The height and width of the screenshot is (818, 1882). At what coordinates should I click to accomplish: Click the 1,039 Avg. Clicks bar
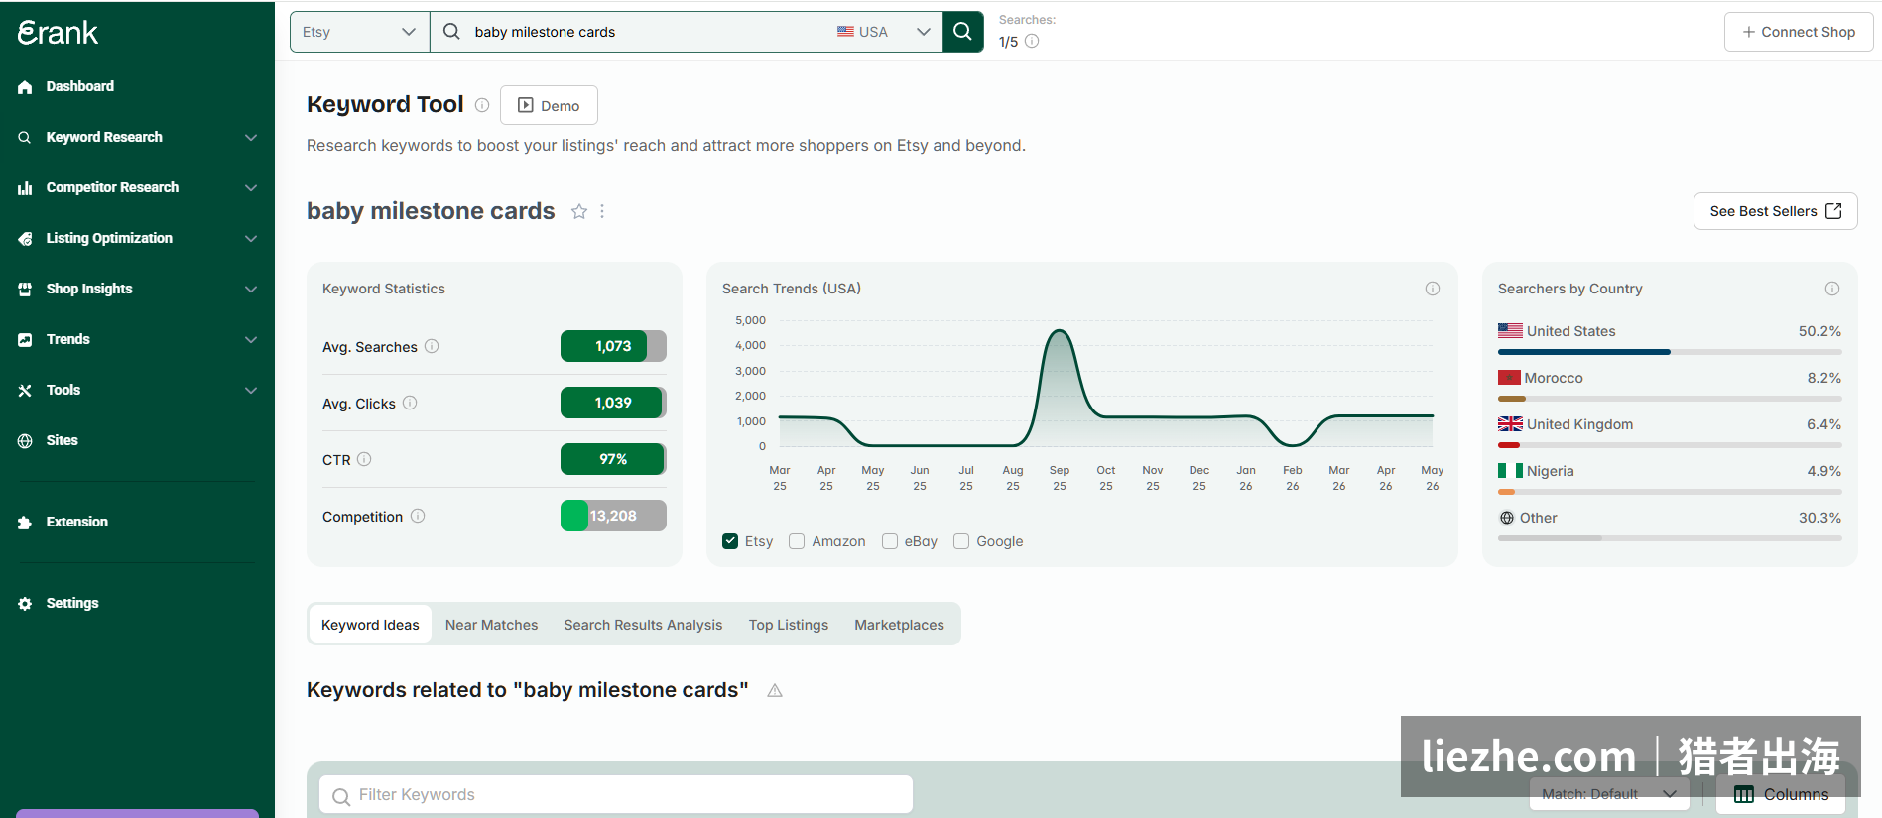coord(613,403)
